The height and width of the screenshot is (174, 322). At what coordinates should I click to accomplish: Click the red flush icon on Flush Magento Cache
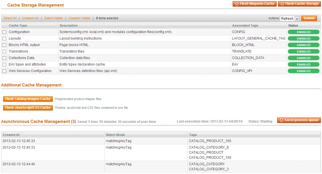tap(236, 4)
